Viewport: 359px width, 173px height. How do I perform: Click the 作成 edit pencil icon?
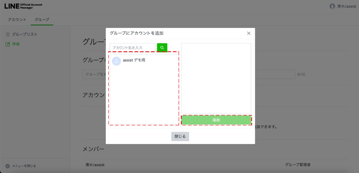pos(8,44)
